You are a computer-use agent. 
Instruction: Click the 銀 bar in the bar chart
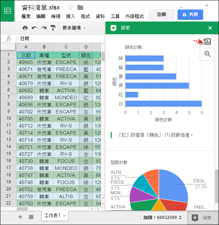point(157,86)
